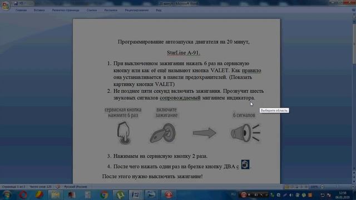
Task: Click the StarLine A-91 heading
Action: [x=184, y=53]
